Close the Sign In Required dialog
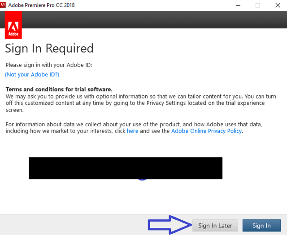The height and width of the screenshot is (236, 287). coord(278,5)
